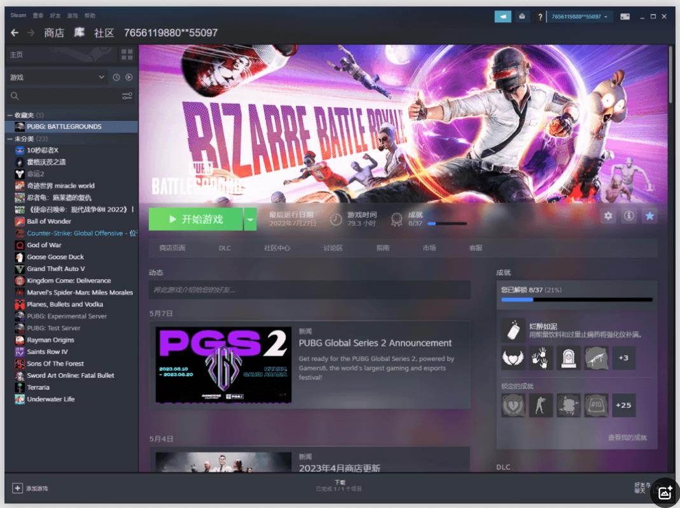680x508 pixels.
Task: Select PUBG: BATTLEGROUNDS in the library list
Action: click(71, 127)
